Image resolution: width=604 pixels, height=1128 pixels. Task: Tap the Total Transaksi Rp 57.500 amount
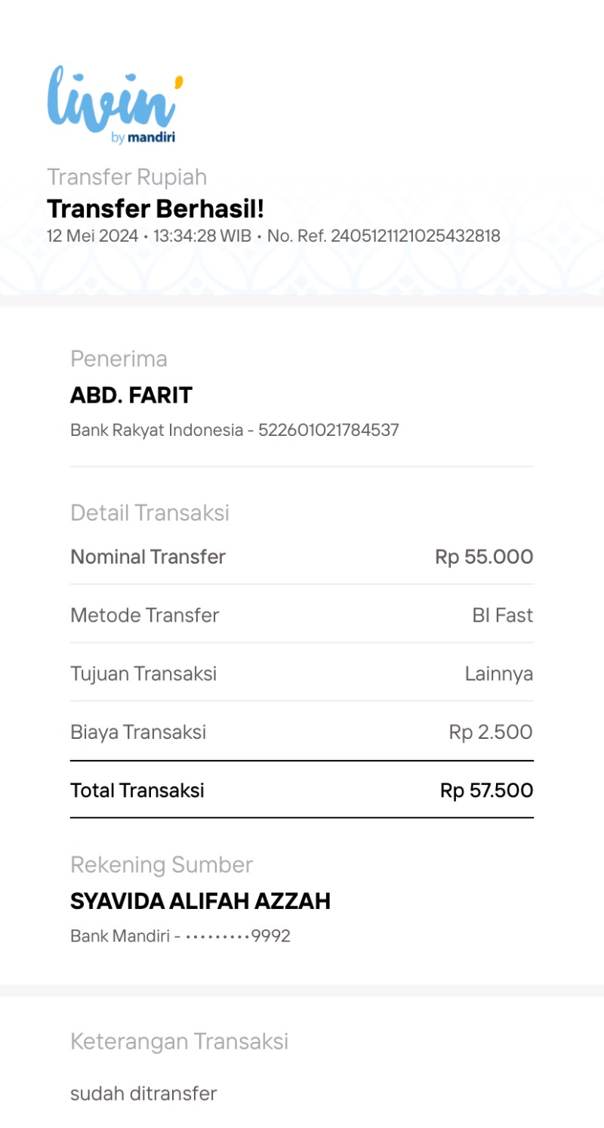pyautogui.click(x=487, y=791)
